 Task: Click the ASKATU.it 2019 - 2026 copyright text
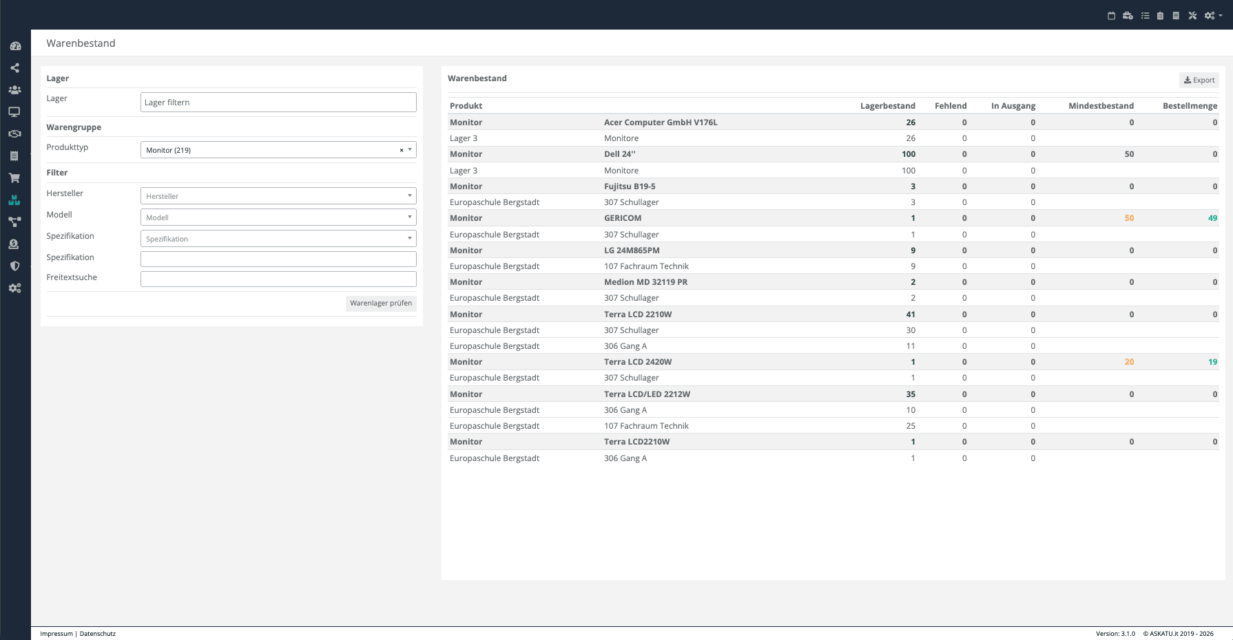(x=1179, y=634)
